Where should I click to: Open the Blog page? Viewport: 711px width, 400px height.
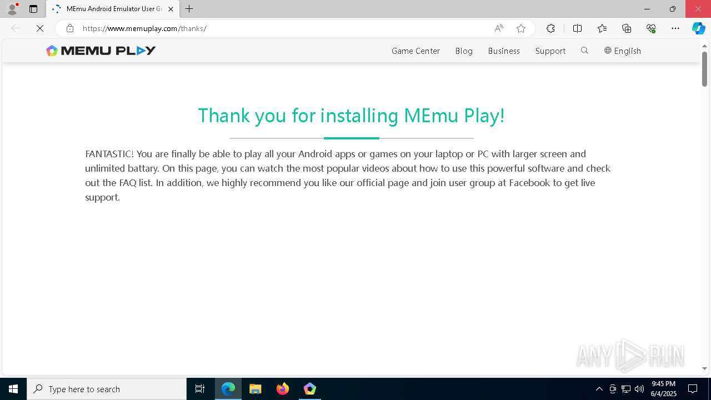click(x=464, y=51)
